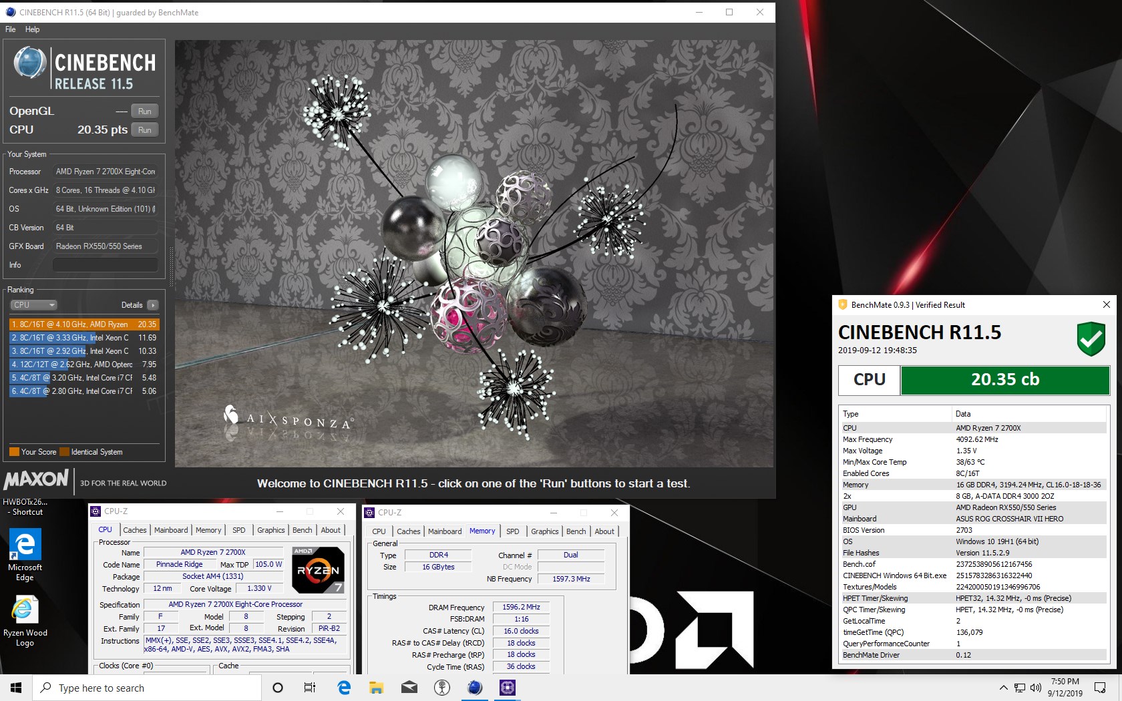Select ranking row 8C/16T @ 4.10 GHz AMD Ryzen
Image resolution: width=1122 pixels, height=701 pixels.
[84, 324]
